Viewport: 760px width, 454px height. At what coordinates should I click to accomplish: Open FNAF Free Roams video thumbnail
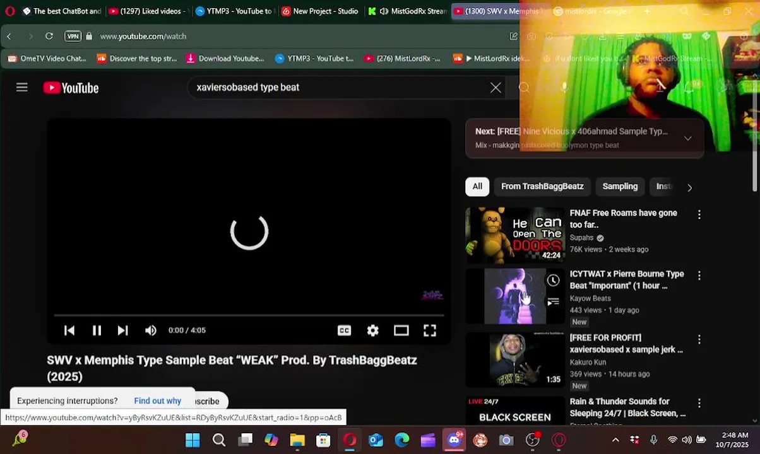tap(515, 234)
